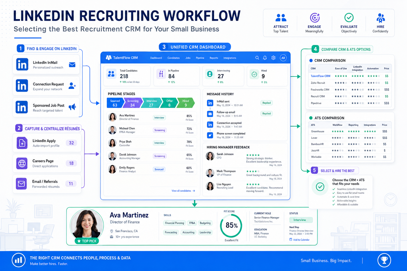Viewport: 407px width, 271px height.
Task: Switch to the Jobs tab
Action: point(188,58)
